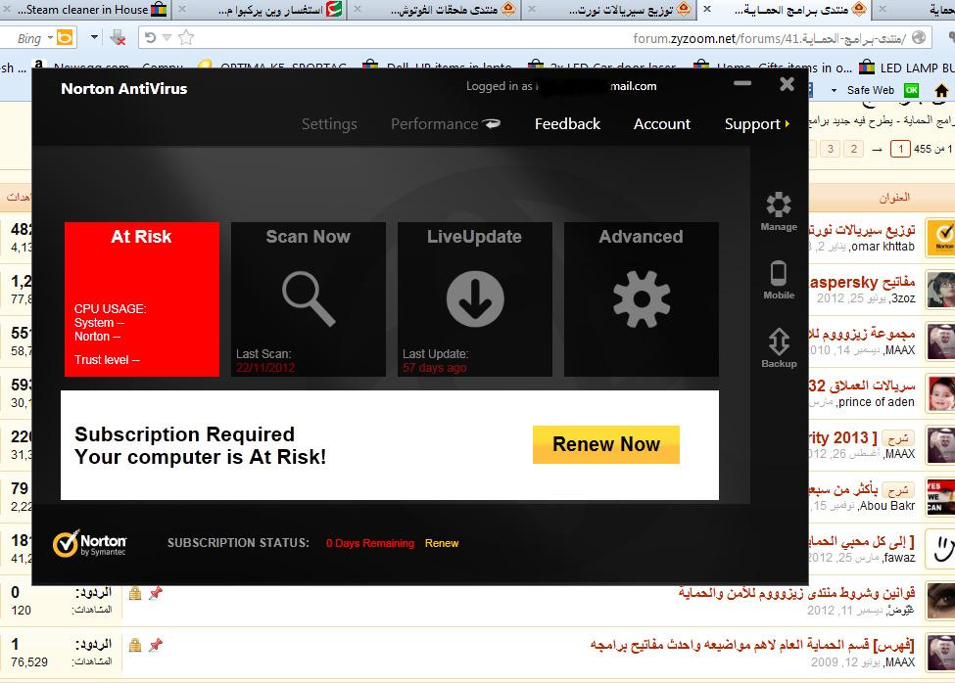Click the MAAX user avatar on the 2009 thread
Screen dimensions: 955x683
click(x=939, y=652)
